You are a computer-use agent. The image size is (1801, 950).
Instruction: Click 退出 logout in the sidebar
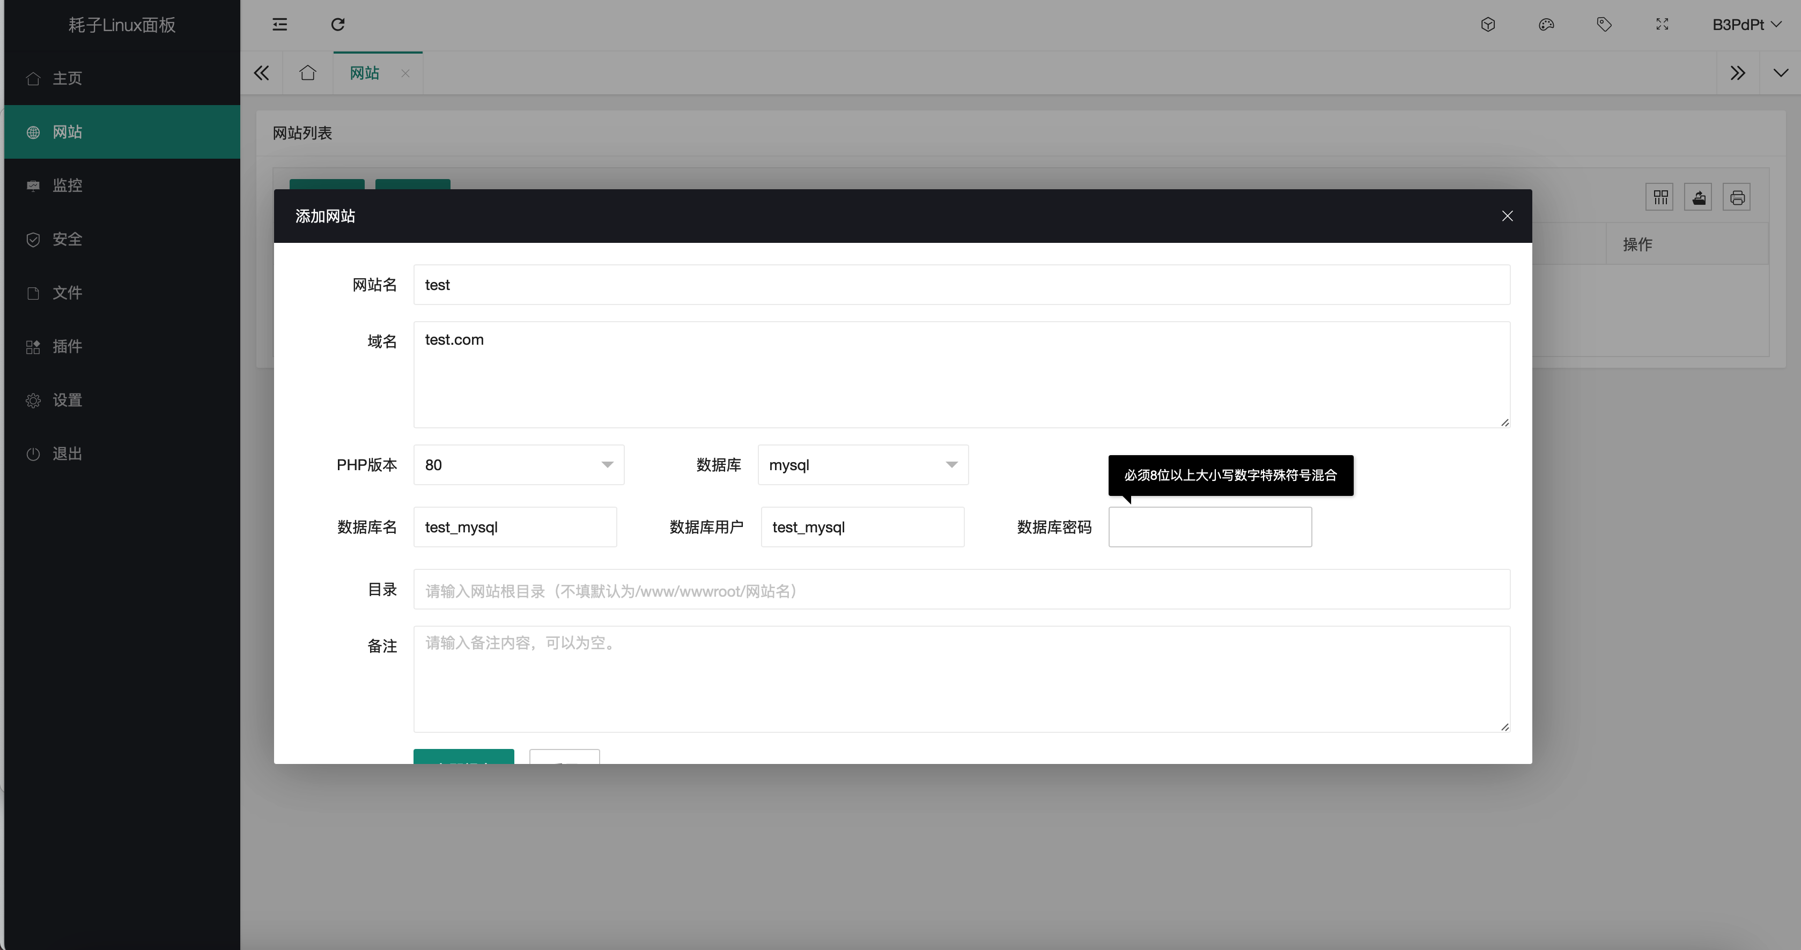(122, 454)
